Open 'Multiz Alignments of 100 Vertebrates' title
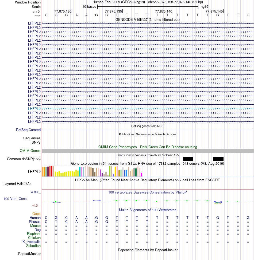 (148, 210)
